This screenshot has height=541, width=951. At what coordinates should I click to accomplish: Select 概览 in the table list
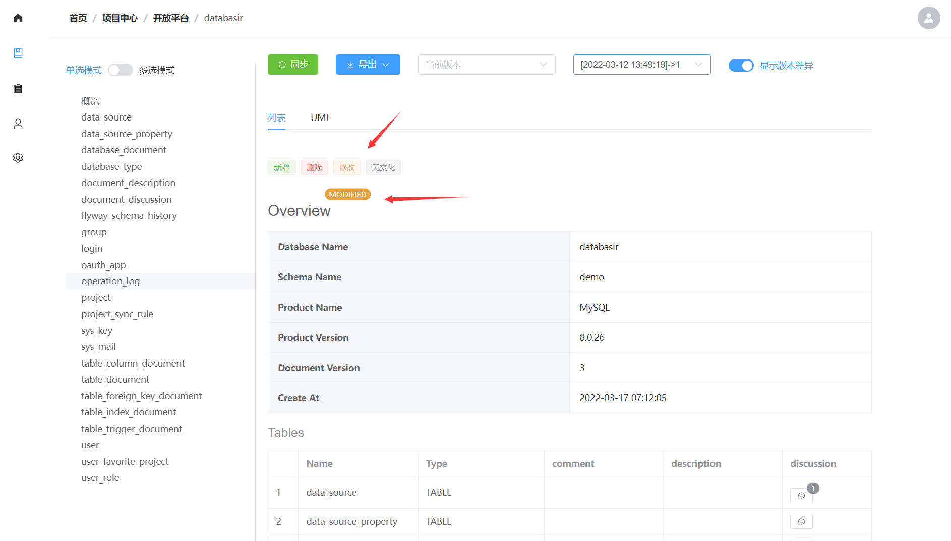tap(90, 101)
